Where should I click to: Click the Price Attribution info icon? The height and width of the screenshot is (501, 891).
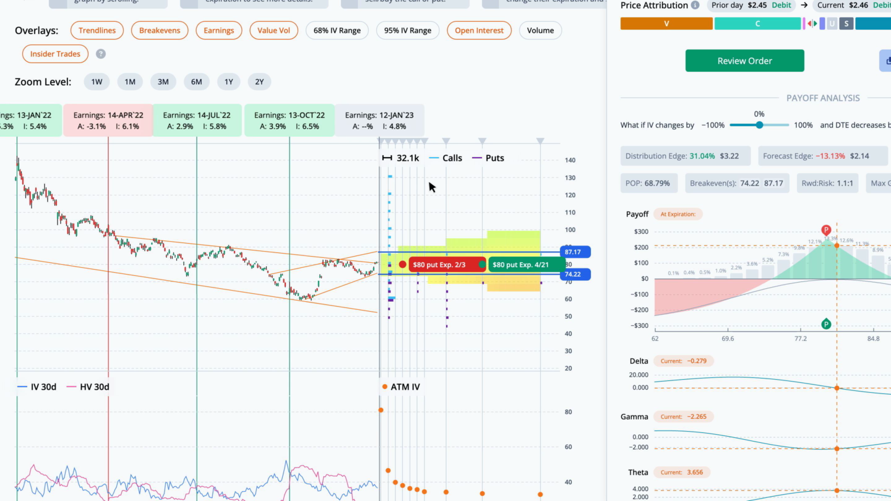pyautogui.click(x=695, y=6)
